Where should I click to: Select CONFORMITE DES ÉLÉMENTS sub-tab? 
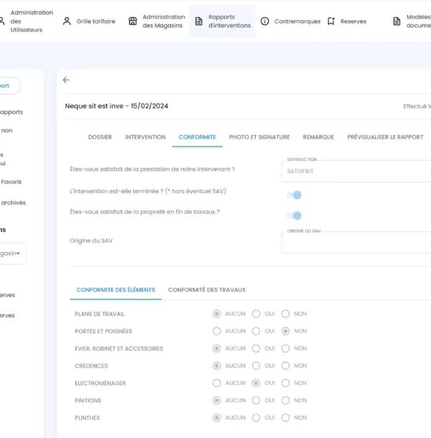(116, 290)
